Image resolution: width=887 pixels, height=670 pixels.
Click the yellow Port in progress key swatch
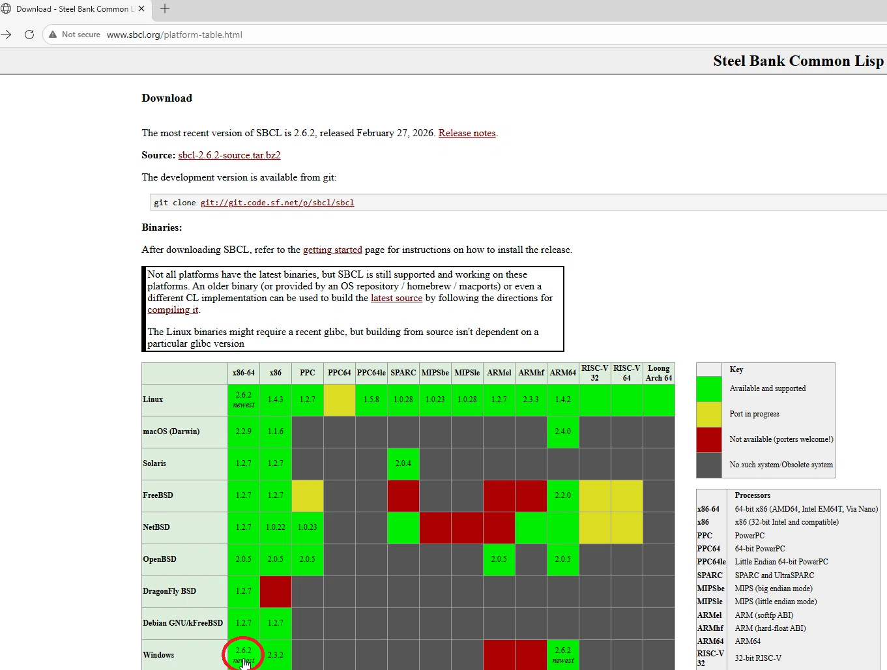pos(709,414)
